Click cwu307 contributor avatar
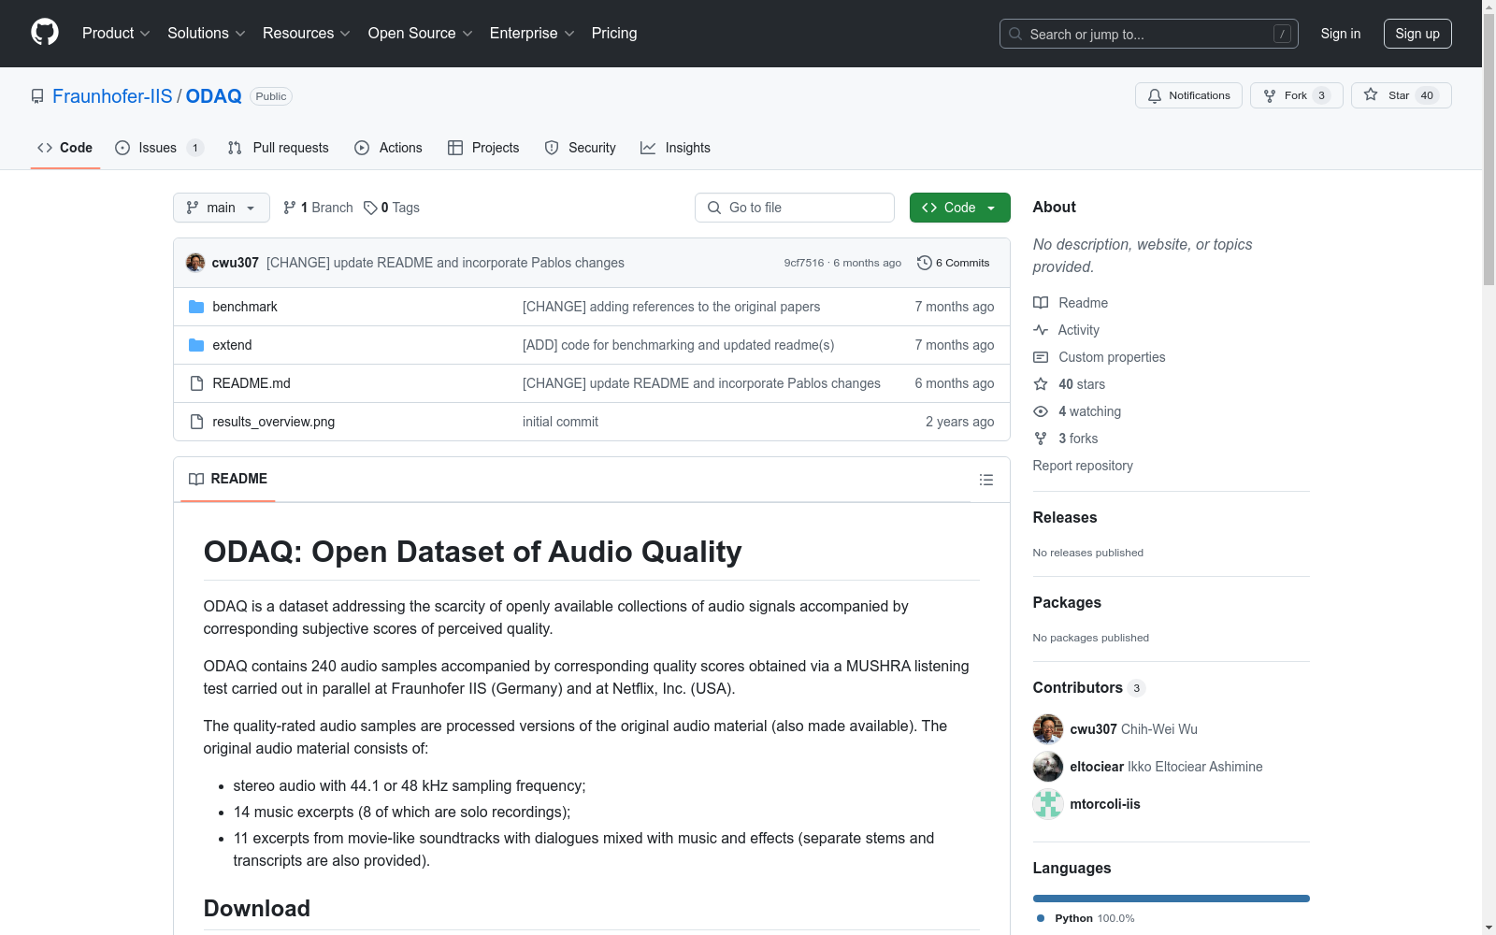 (x=1048, y=729)
